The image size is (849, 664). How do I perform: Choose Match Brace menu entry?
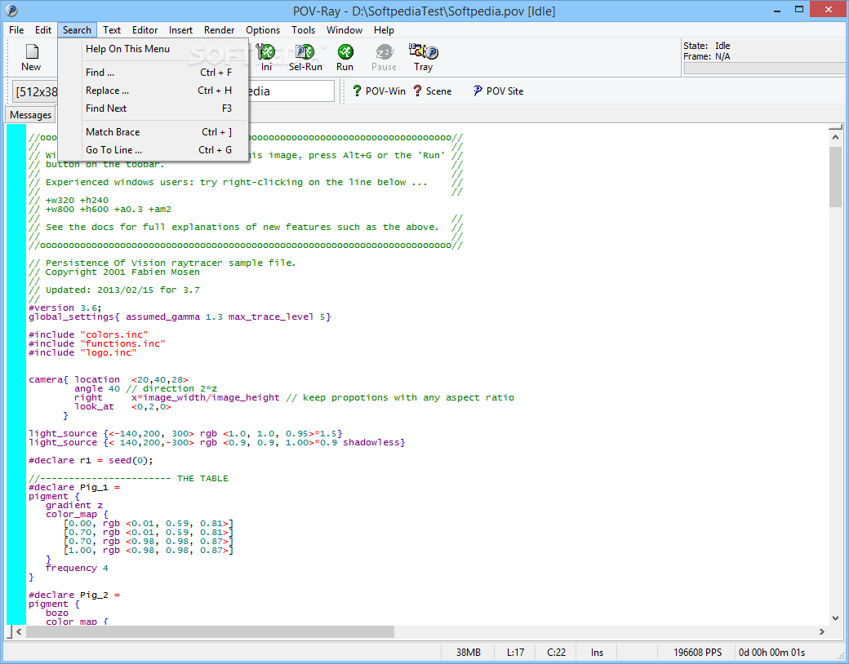click(153, 132)
